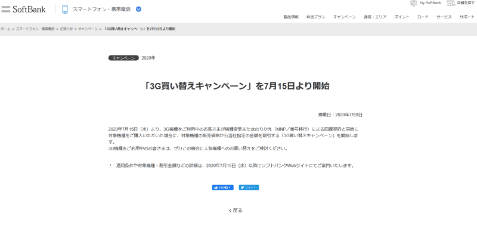The width and height of the screenshot is (477, 244).
Task: Click the My SoftBank cube icon
Action: click(413, 3)
